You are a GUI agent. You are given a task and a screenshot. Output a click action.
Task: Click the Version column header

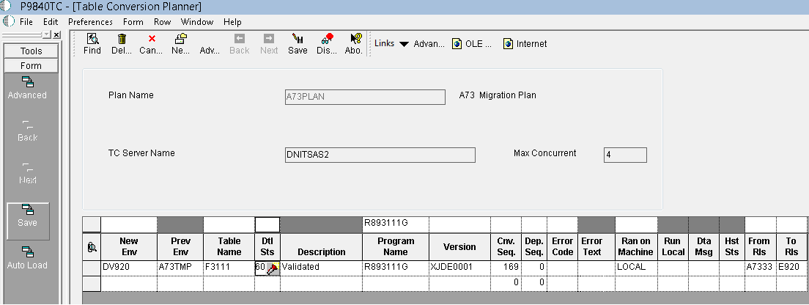[459, 246]
